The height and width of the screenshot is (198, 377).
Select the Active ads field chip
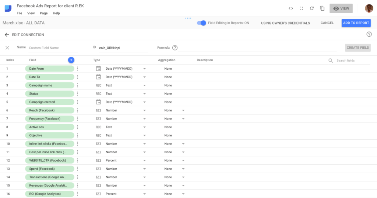tap(50, 127)
